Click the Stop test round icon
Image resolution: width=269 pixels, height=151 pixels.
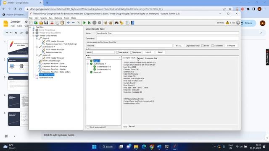pos(95,23)
